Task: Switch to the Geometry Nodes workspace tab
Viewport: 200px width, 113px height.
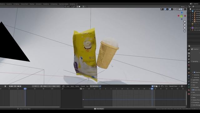Action: (63, 4)
